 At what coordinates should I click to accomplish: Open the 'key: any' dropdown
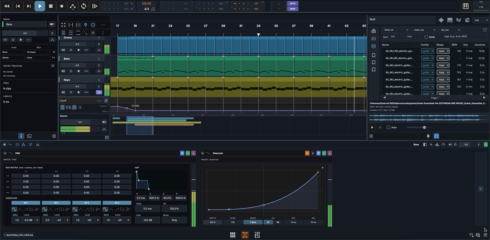point(450,30)
